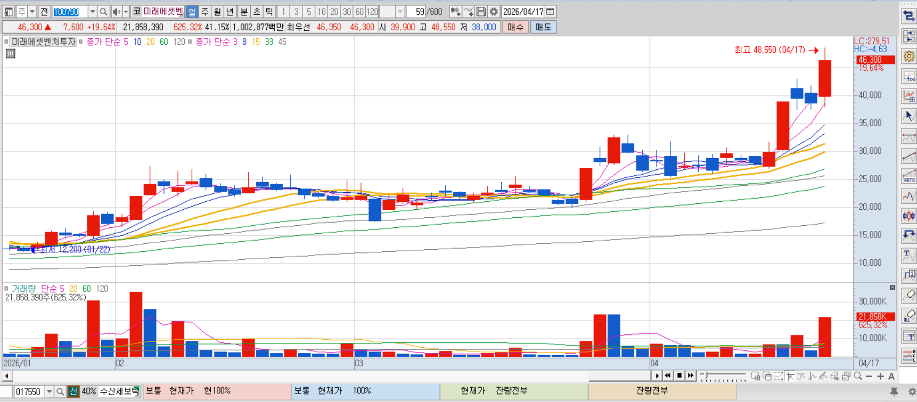Expand the 017550 code dropdown at bottom
Screen dimensions: 917x402
click(49, 392)
